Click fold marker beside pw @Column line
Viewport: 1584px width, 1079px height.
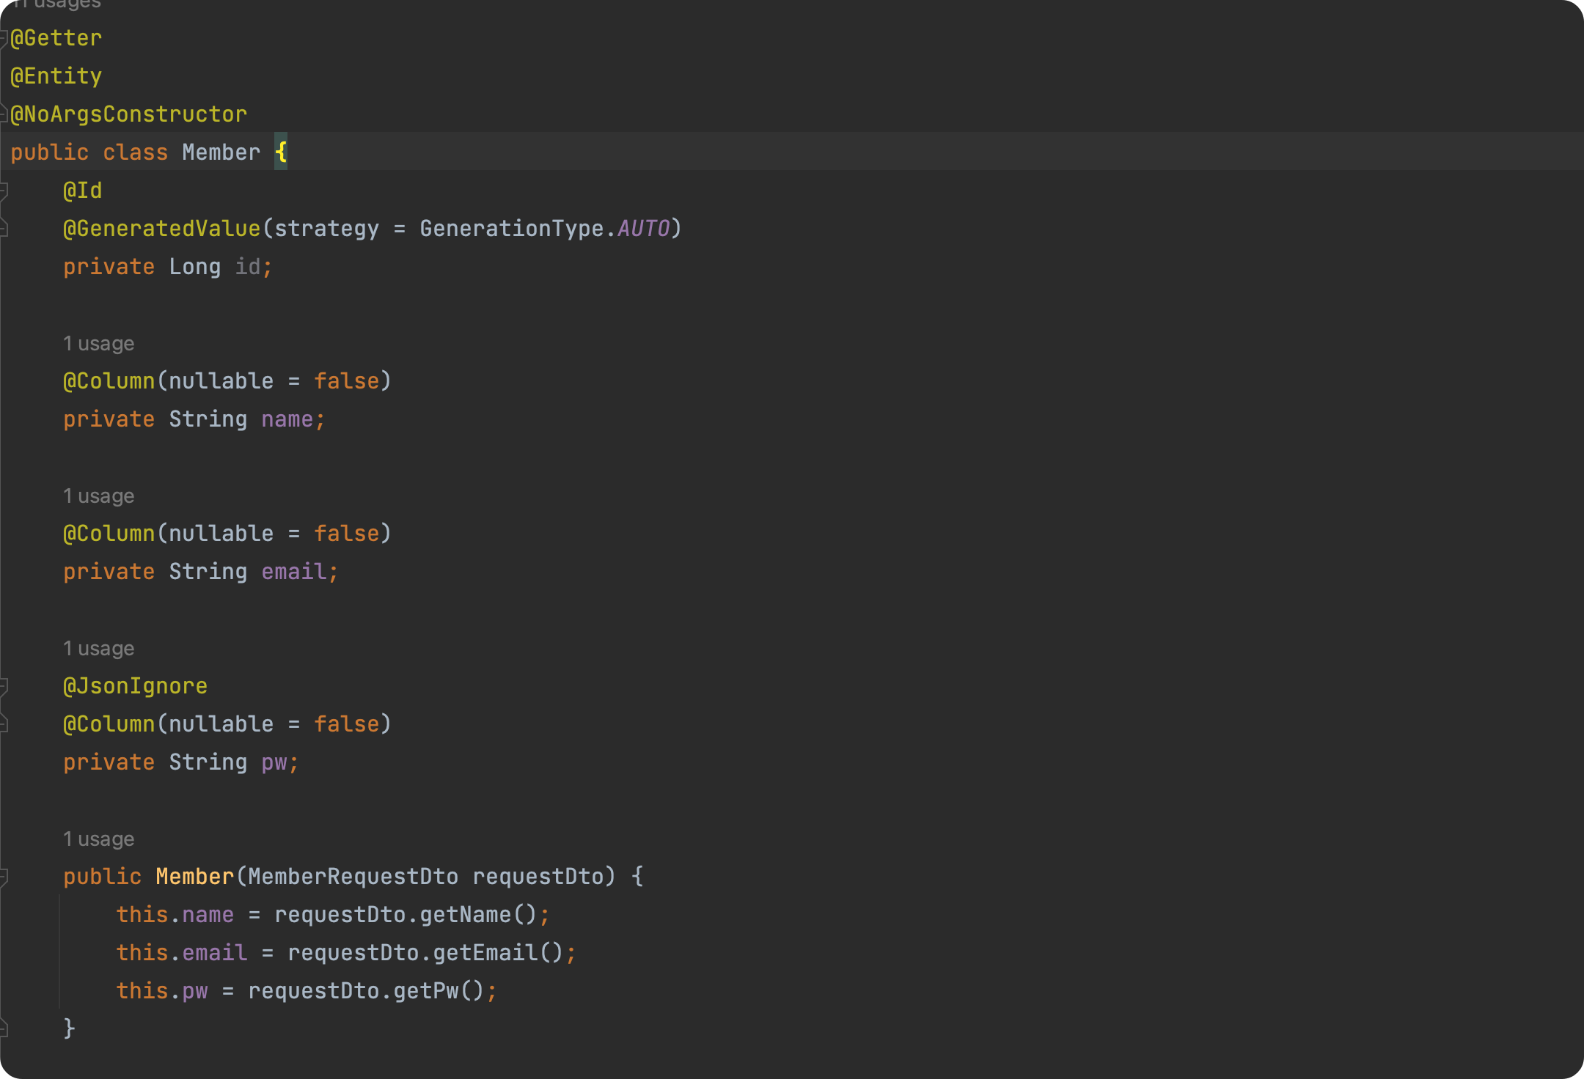click(4, 724)
